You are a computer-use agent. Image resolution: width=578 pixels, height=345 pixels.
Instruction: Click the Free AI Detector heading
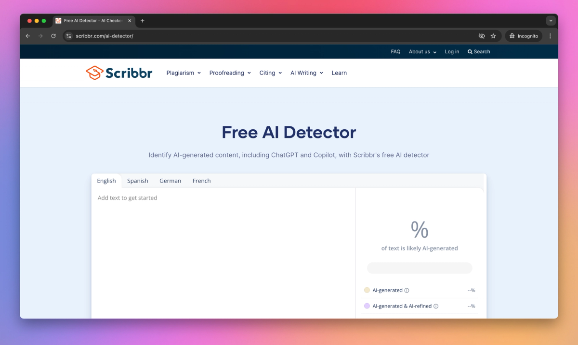(289, 132)
